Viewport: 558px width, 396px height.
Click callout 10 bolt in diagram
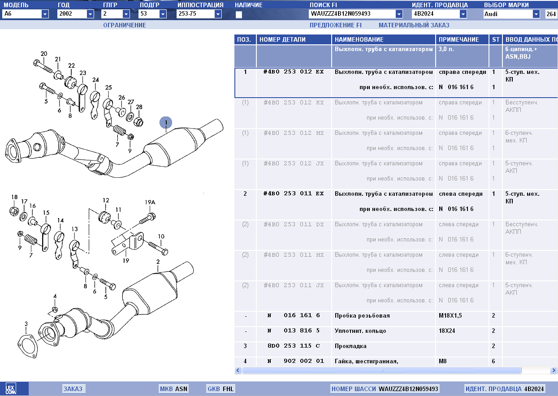[161, 237]
